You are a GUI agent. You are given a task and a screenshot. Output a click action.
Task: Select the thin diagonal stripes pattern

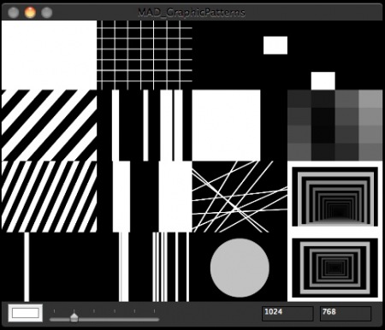[x=49, y=197]
